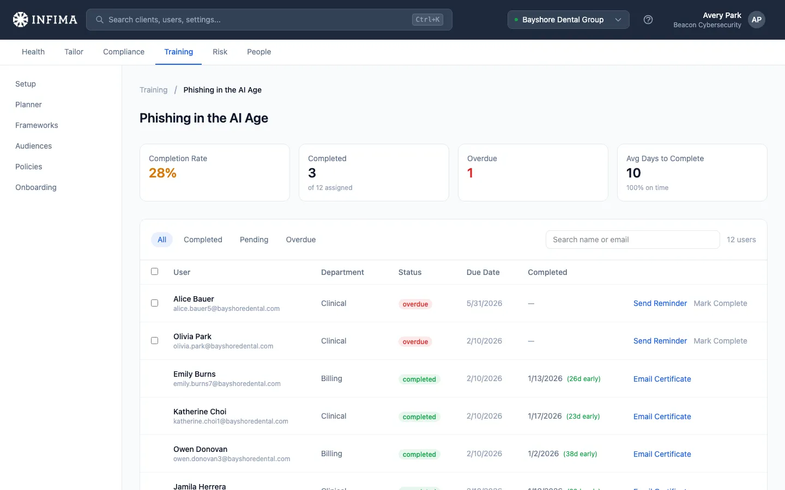The height and width of the screenshot is (490, 785).
Task: Send Reminder to Olivia Park
Action: click(x=660, y=341)
